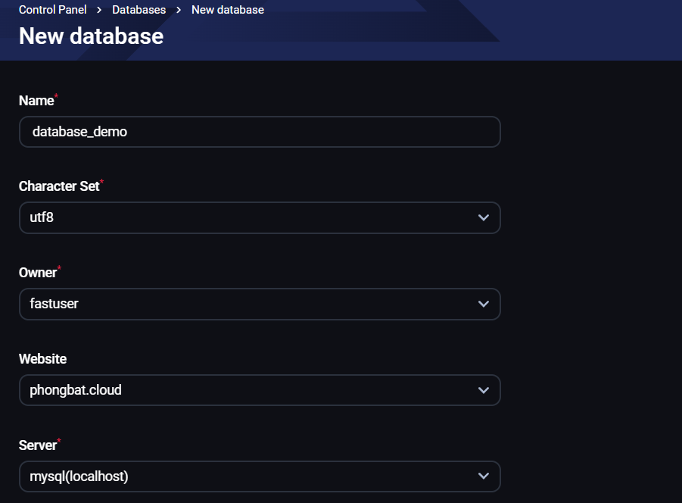The height and width of the screenshot is (503, 682).
Task: Click the chevron arrow in Server box
Action: pyautogui.click(x=484, y=476)
